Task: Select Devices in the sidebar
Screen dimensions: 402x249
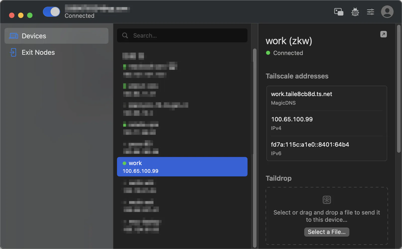Action: pos(57,36)
